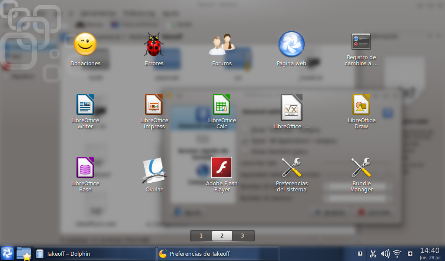Open Preferencias del sistema

coord(292,167)
